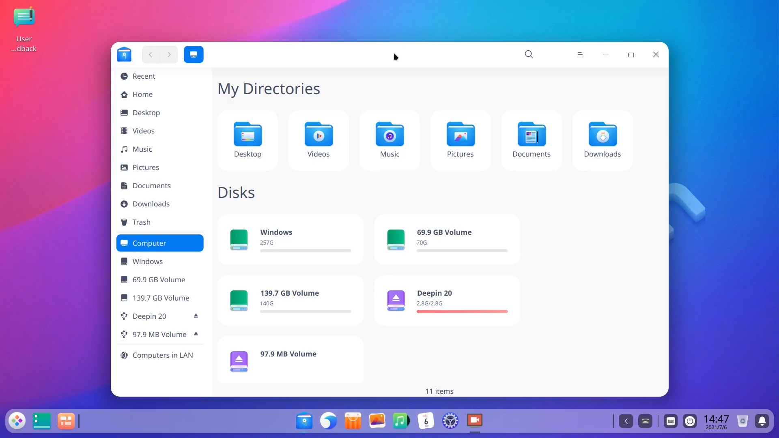Click the Computer icon in the title bar

[x=194, y=54]
